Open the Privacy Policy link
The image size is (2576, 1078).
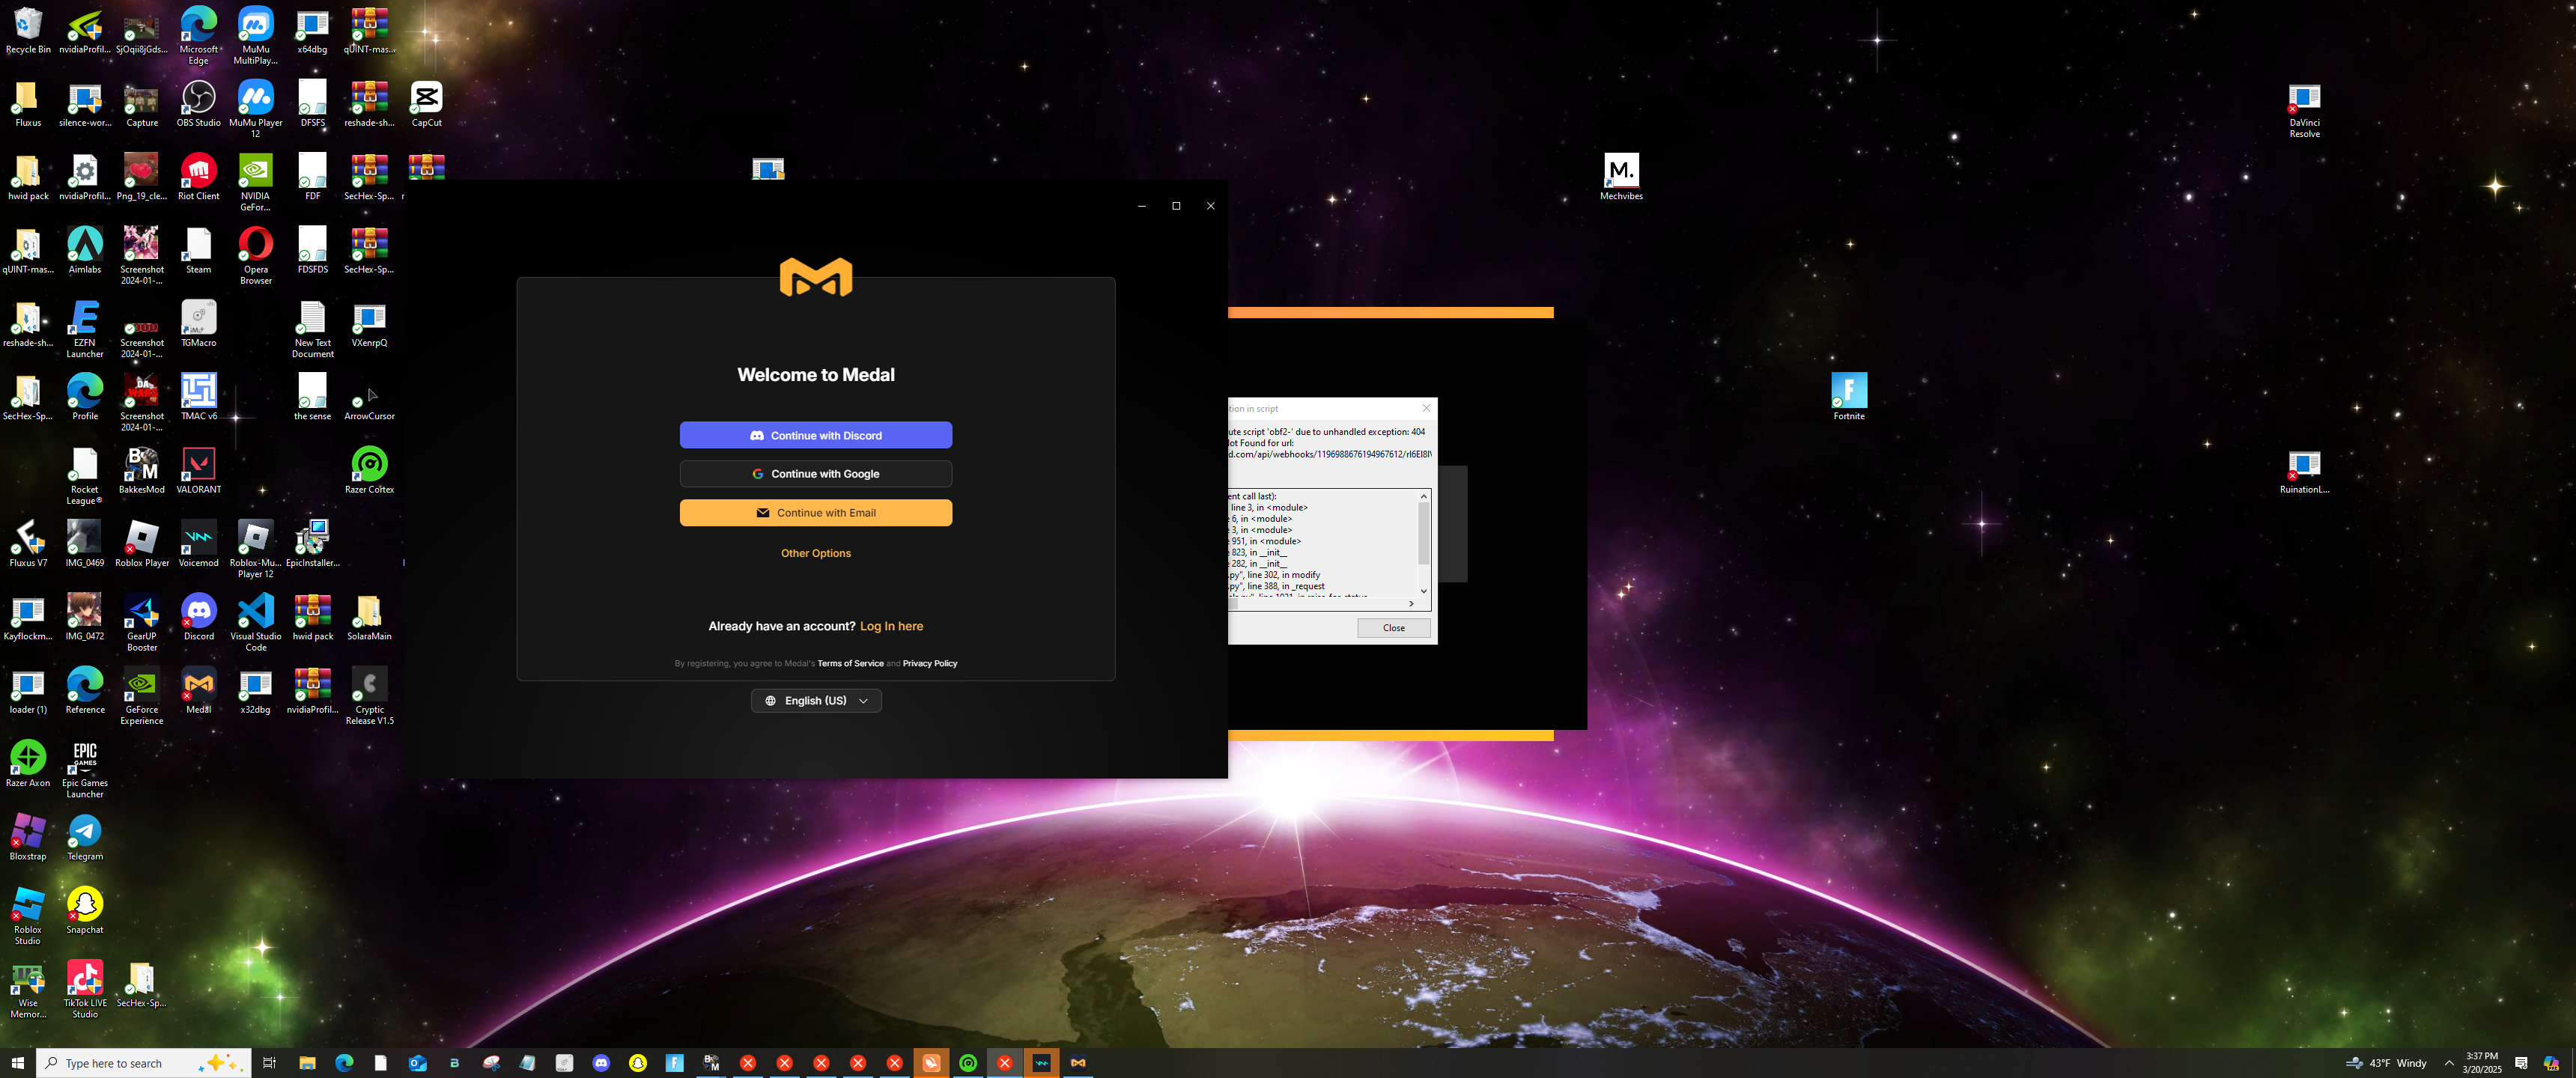[x=929, y=663]
